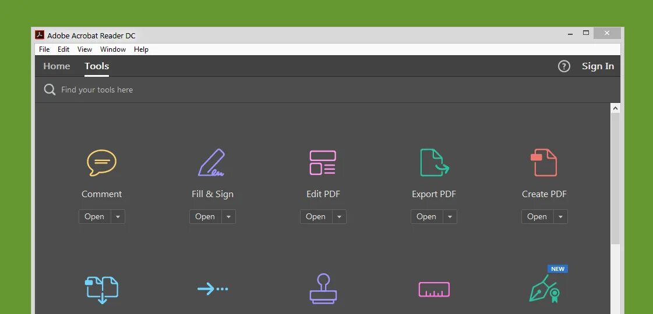Open the Create PDF tool
The height and width of the screenshot is (314, 653).
pos(537,217)
